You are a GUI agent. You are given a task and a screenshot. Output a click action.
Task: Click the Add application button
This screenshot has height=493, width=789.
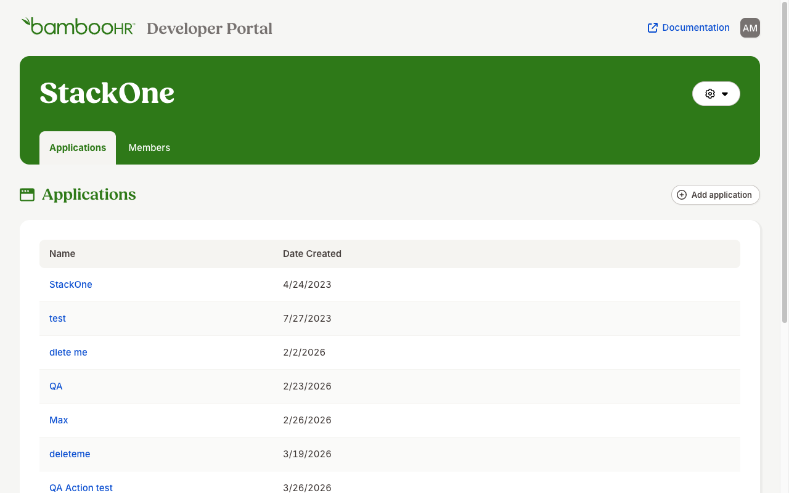point(716,195)
